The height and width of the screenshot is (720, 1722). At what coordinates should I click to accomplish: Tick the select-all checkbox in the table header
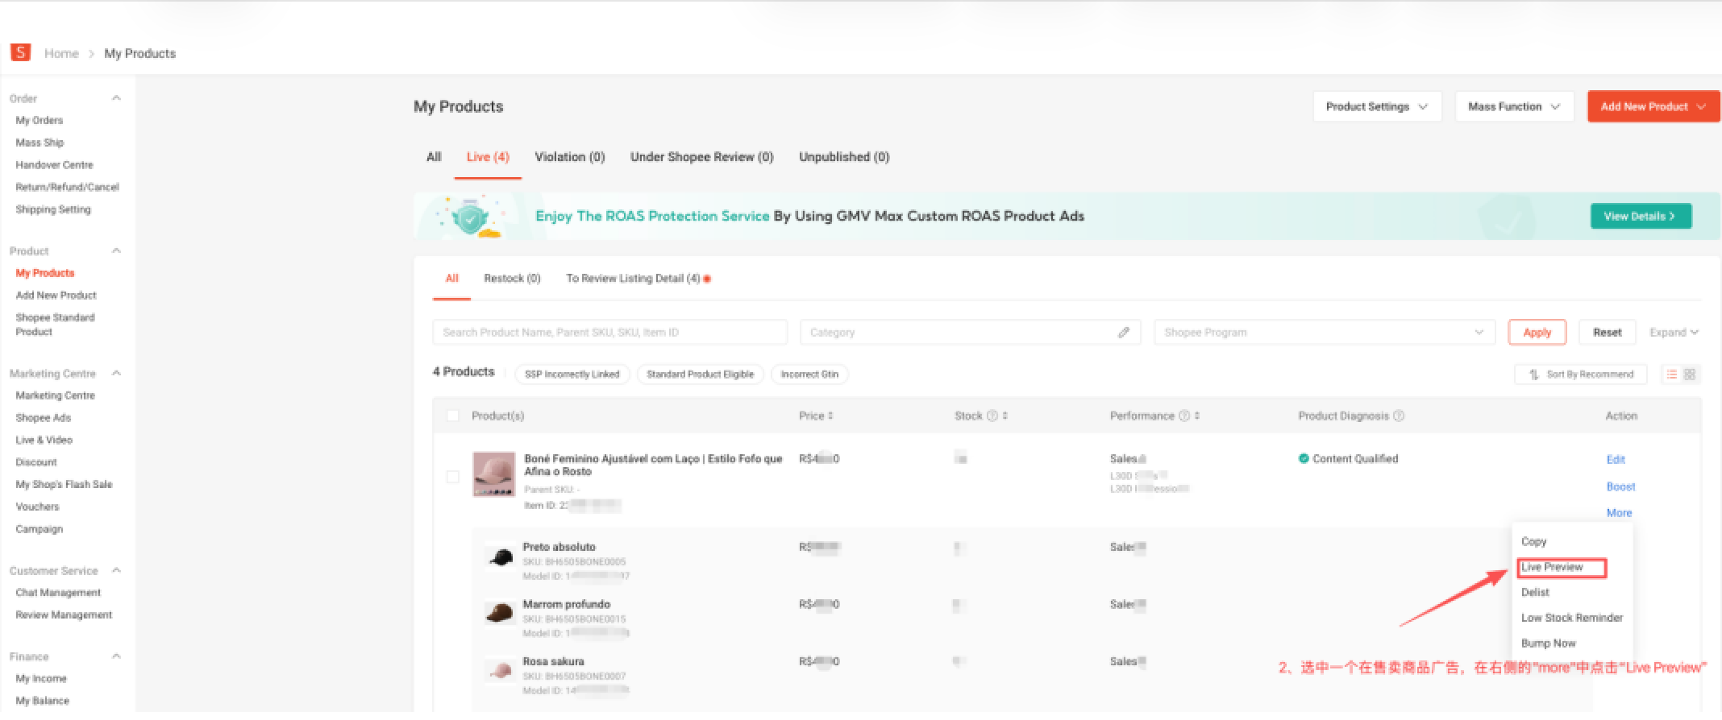453,416
